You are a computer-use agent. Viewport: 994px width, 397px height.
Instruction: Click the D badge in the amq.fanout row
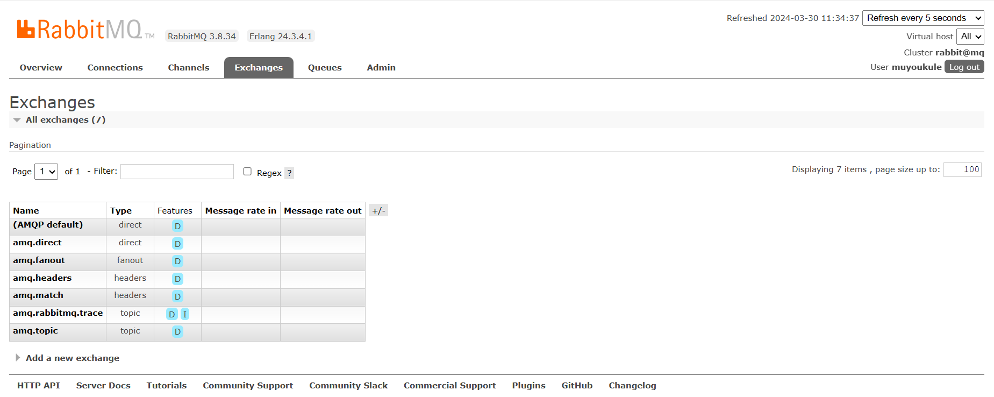177,261
